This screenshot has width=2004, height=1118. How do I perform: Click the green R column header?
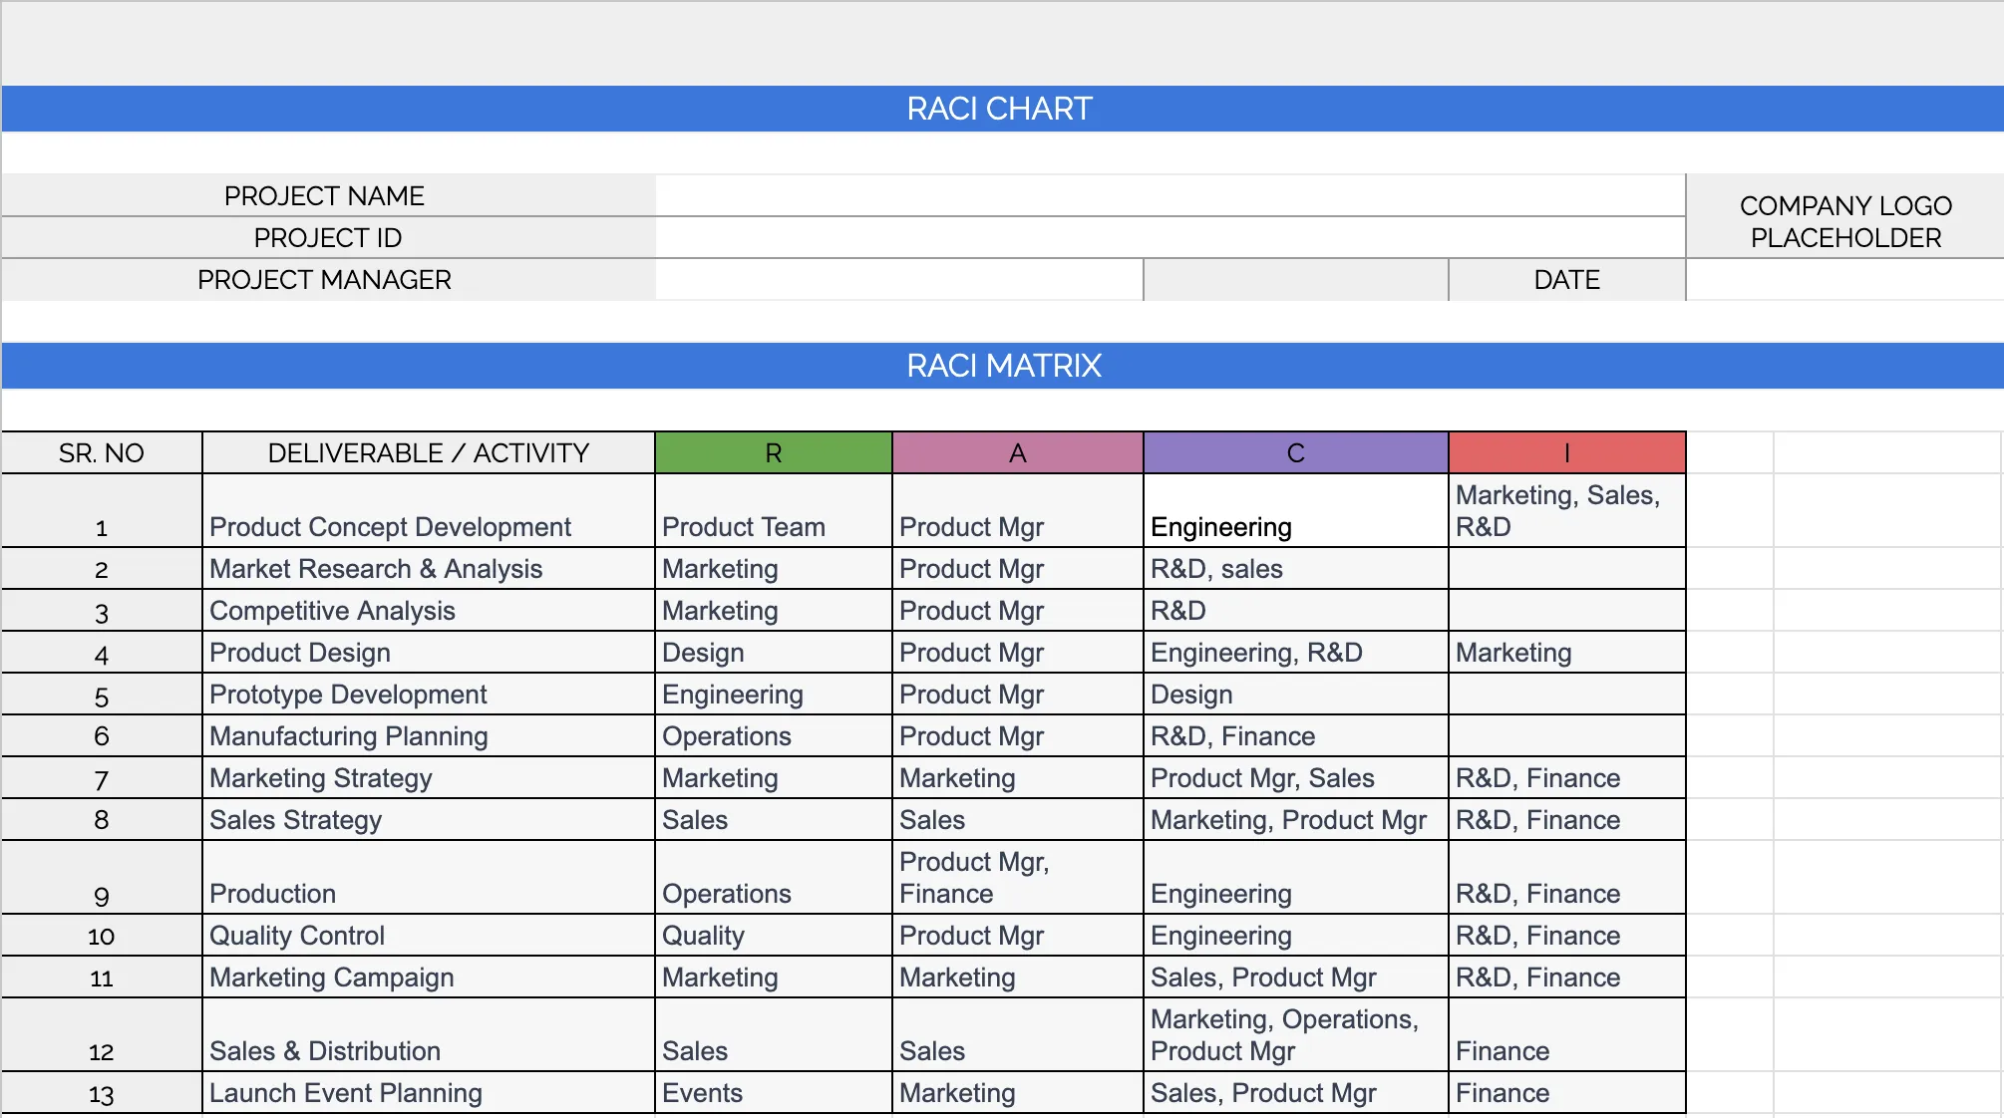tap(772, 452)
